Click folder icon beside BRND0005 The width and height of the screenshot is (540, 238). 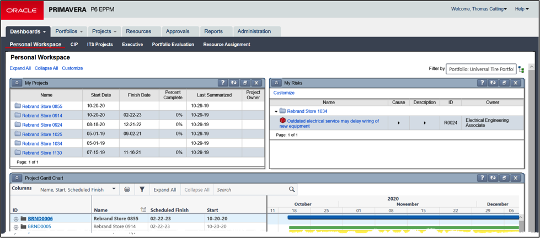tap(23, 226)
